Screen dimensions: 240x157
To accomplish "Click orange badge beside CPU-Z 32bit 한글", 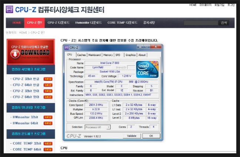I will tap(48, 79).
